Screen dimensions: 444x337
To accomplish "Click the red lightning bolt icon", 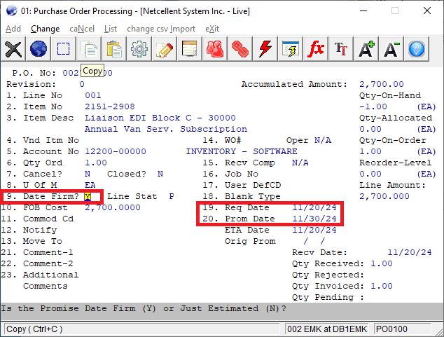I will (x=265, y=49).
